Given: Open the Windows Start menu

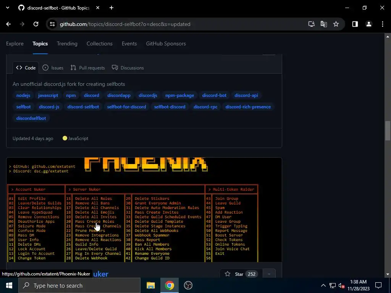Looking at the screenshot, I should [x=9, y=285].
